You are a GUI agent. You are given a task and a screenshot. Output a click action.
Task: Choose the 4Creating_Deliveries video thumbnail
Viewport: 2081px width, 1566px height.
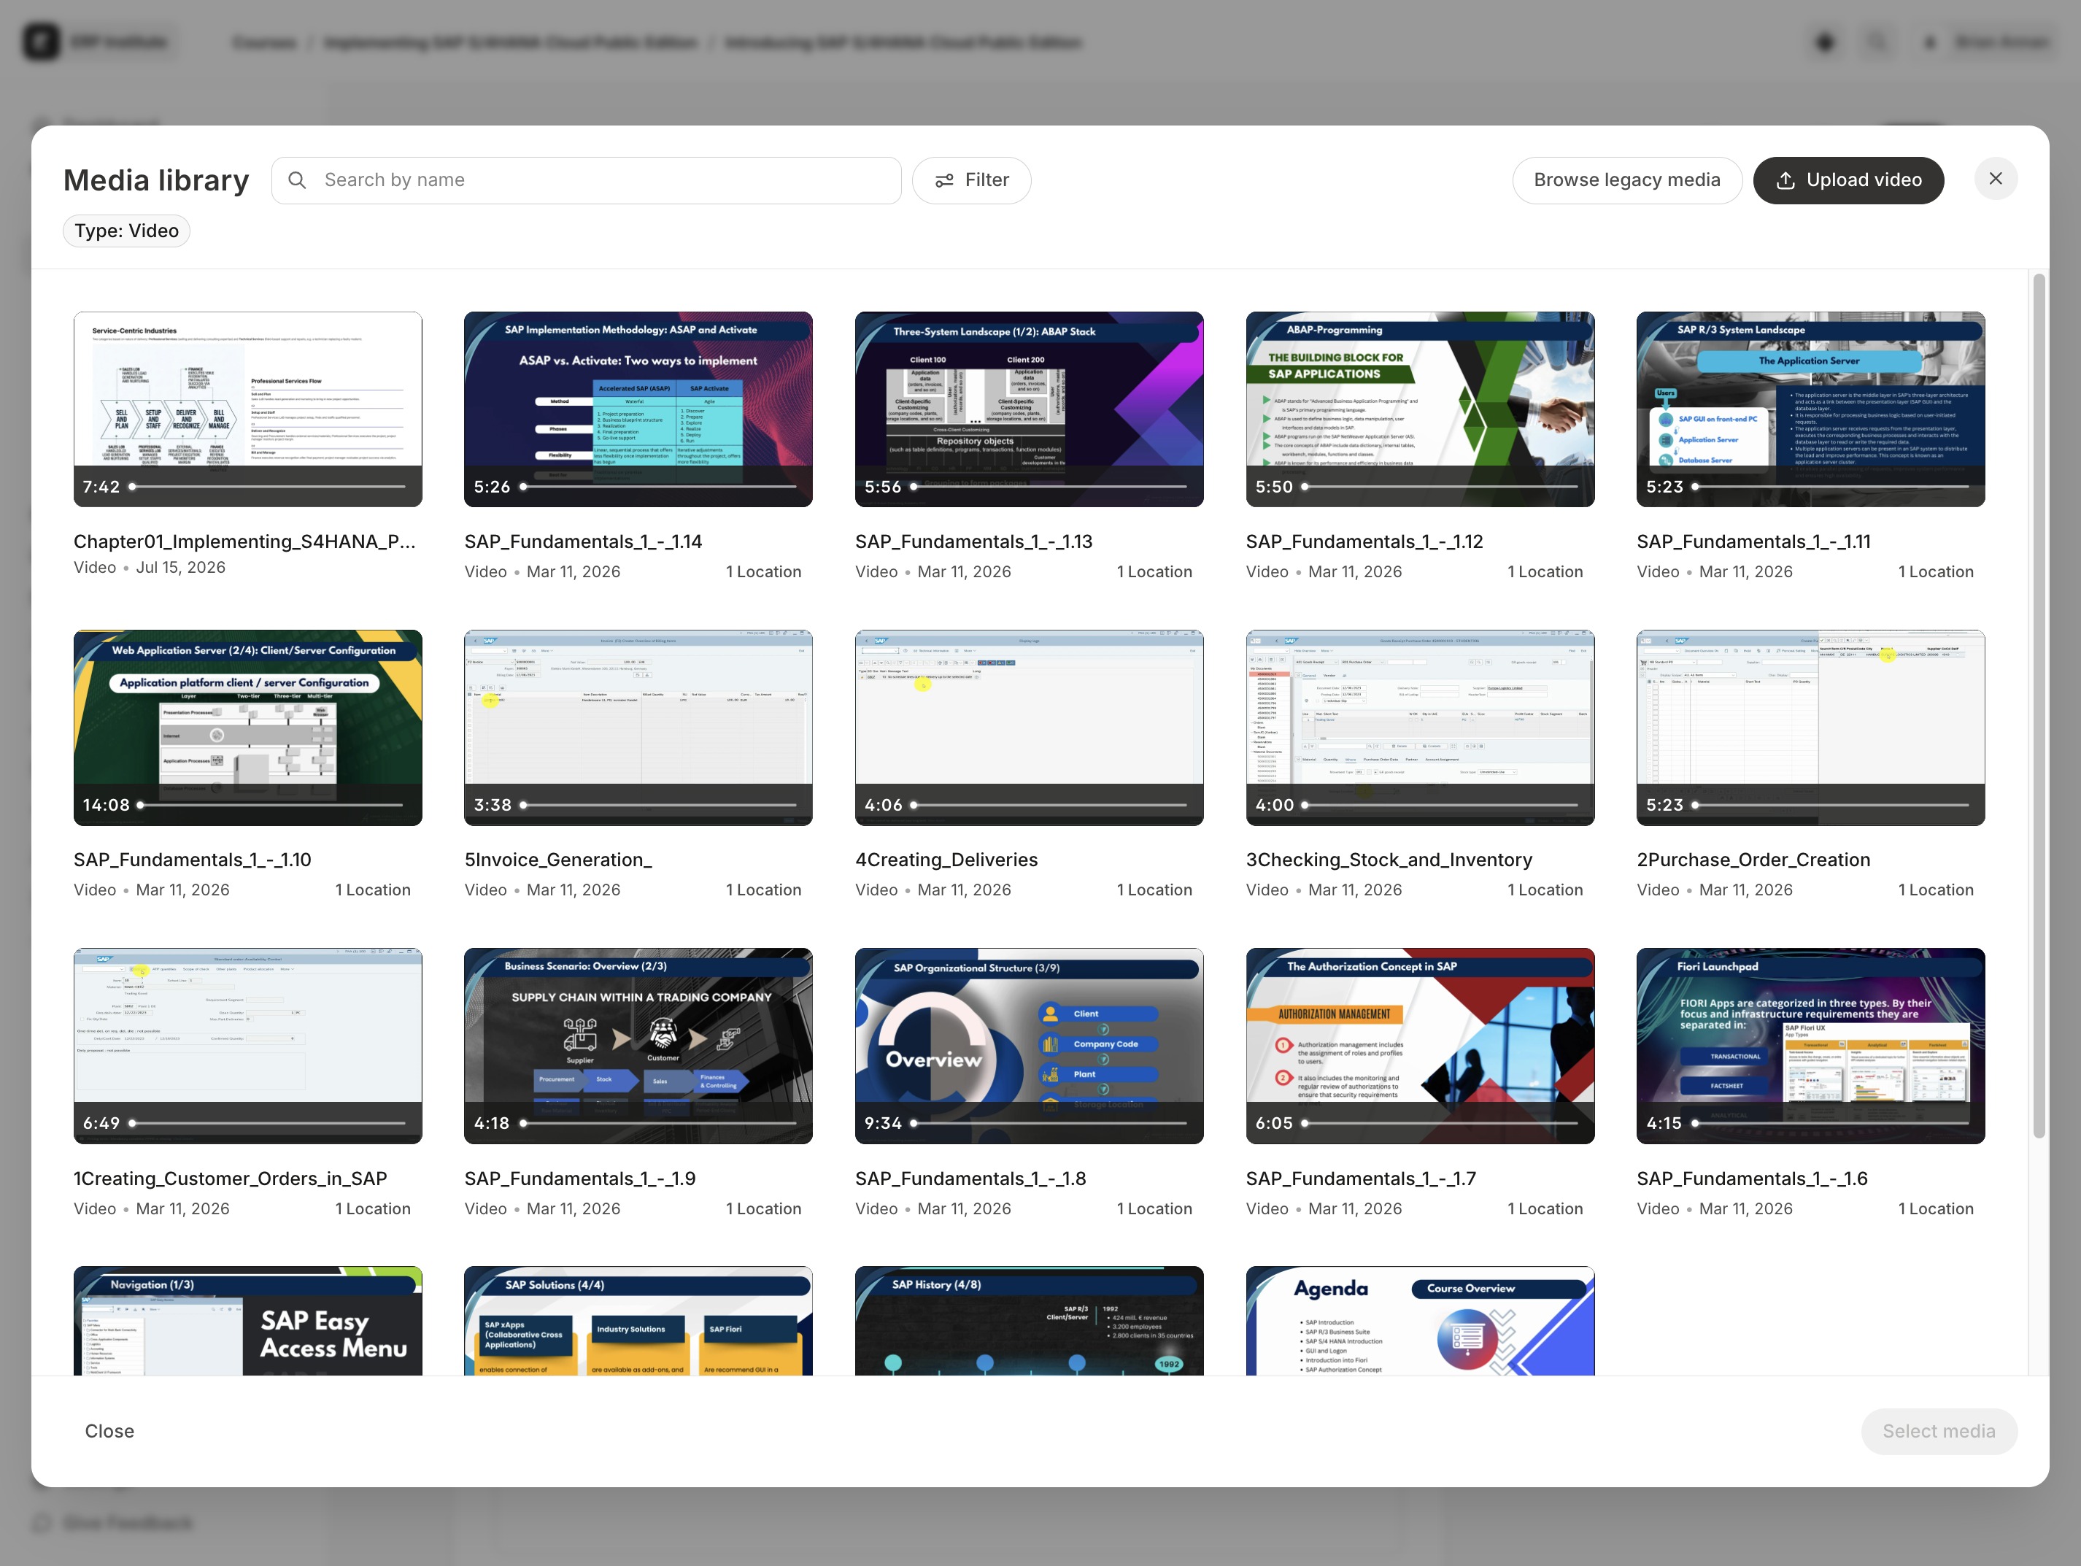pos(1030,728)
